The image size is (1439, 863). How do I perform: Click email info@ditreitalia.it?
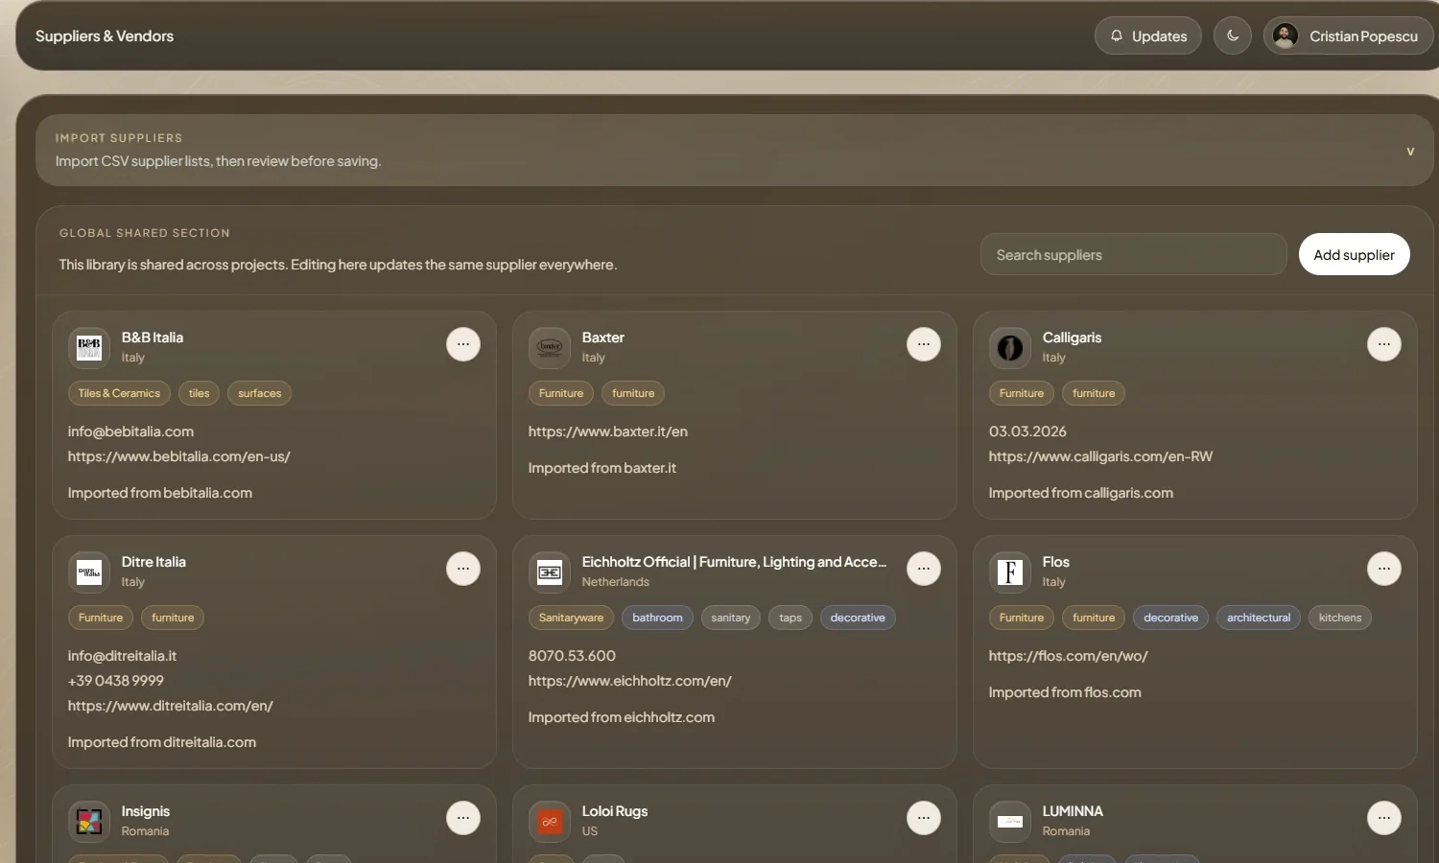coord(122,656)
